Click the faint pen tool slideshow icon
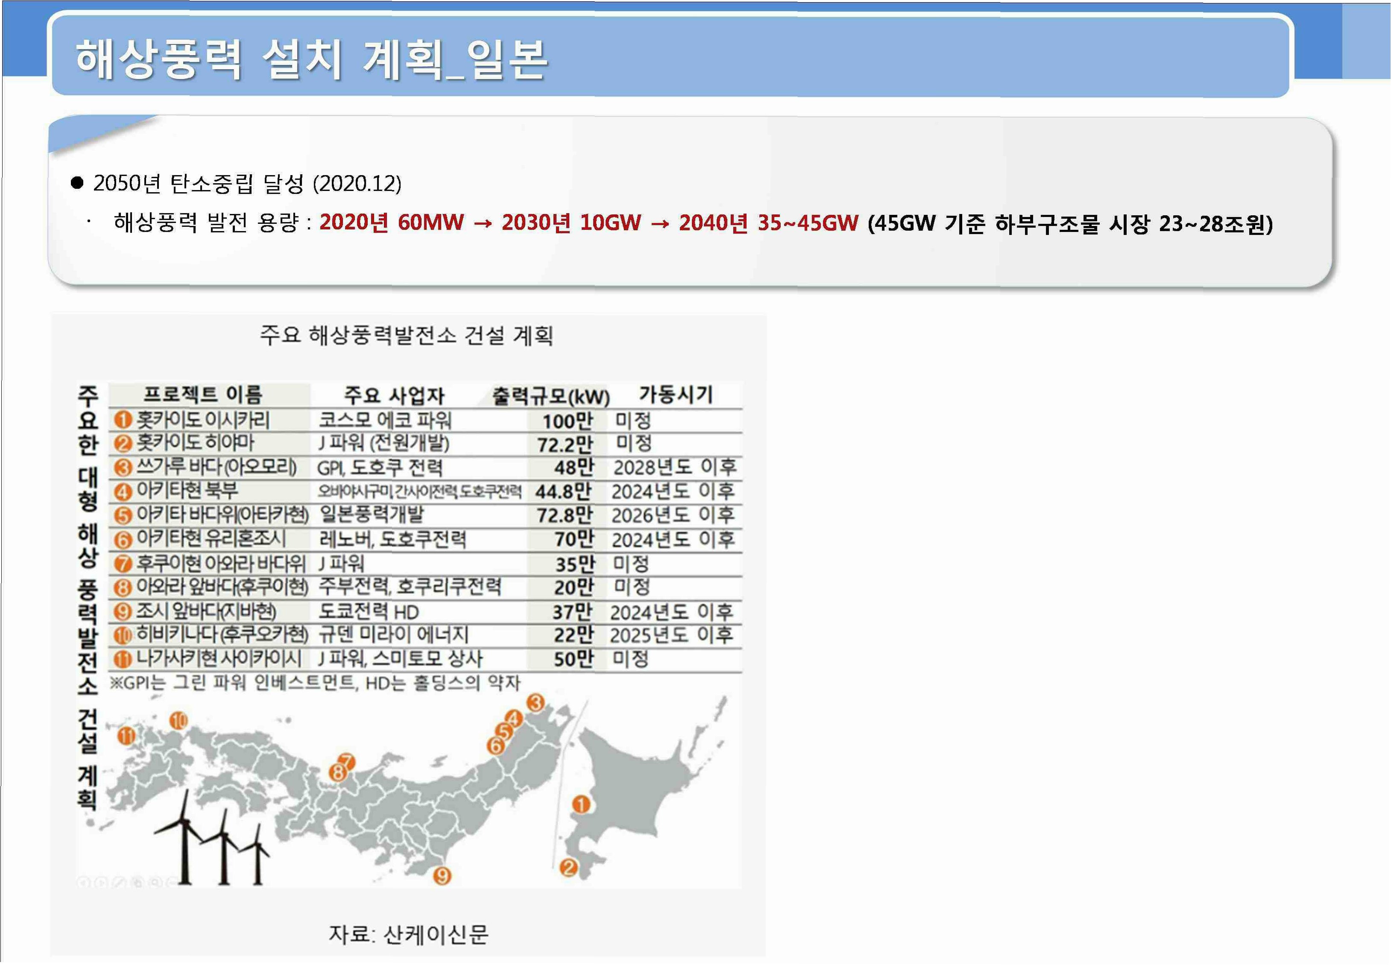 [119, 883]
